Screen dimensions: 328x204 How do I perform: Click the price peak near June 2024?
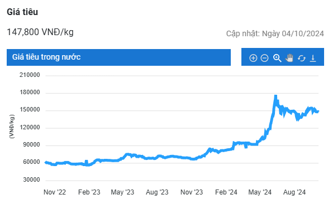(x=275, y=96)
